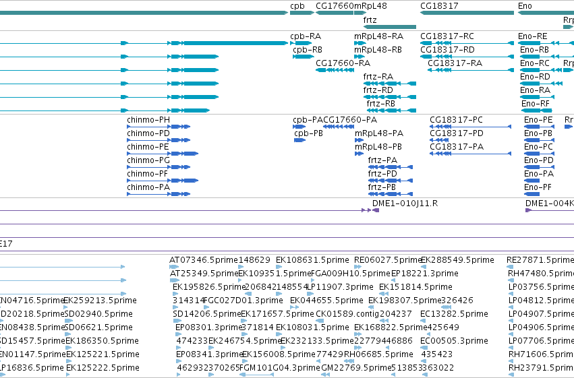The height and width of the screenshot is (378, 574).
Task: Click EST CK01589.contig
Action: [x=347, y=315]
